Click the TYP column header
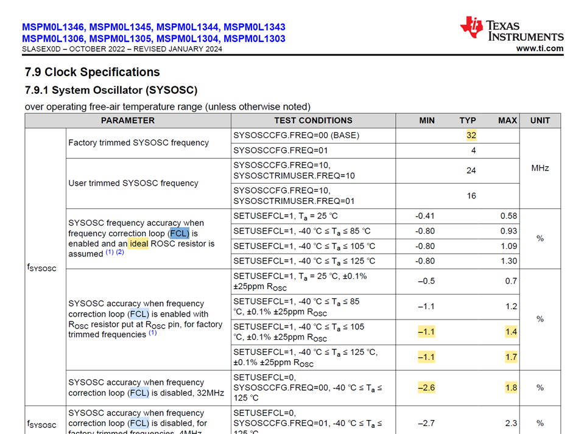 tap(468, 121)
